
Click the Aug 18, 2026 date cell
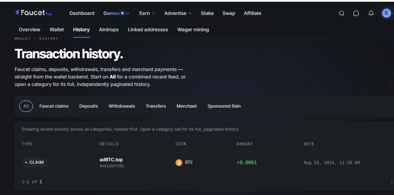332,163
